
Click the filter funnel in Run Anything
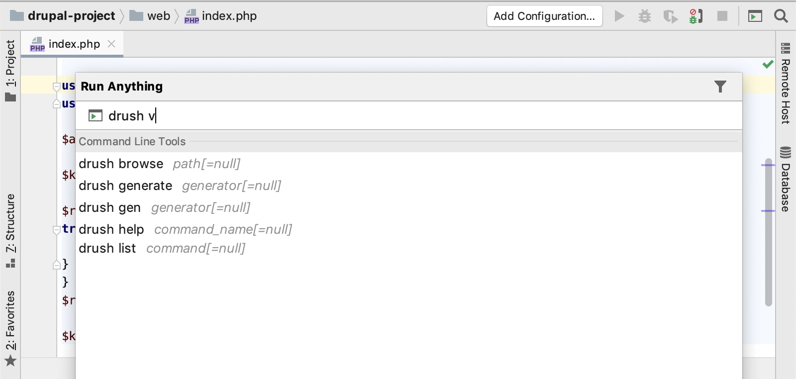(720, 87)
